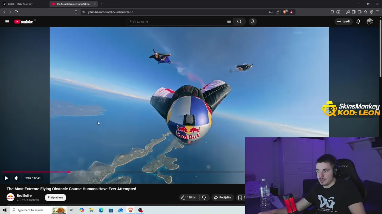Open the media playlist music note icon

[x=348, y=12]
